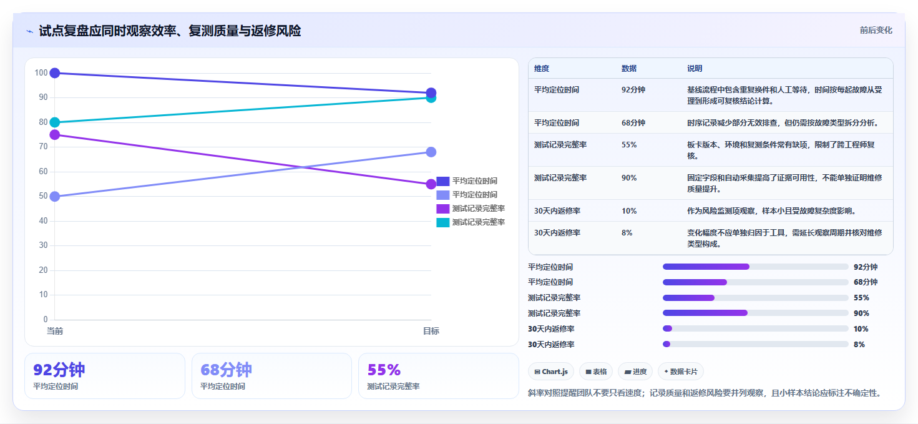
Task: Click the indigo data point at 当前 value 100
Action: [x=55, y=73]
